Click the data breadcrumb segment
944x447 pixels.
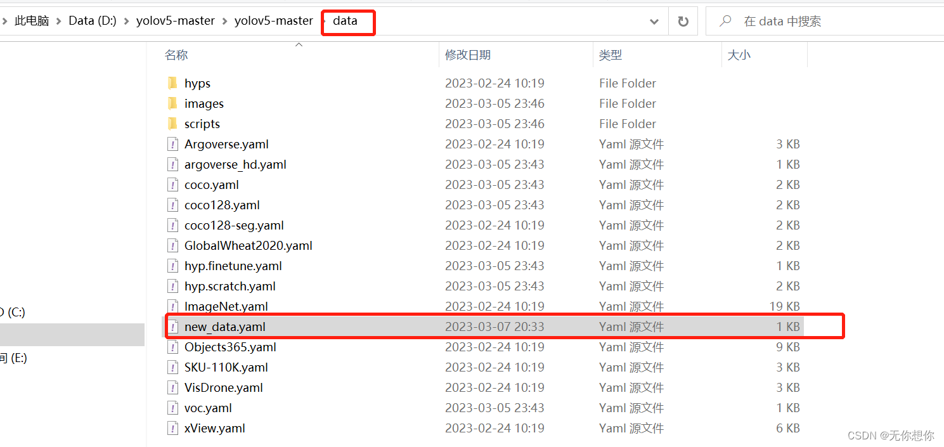pos(346,21)
